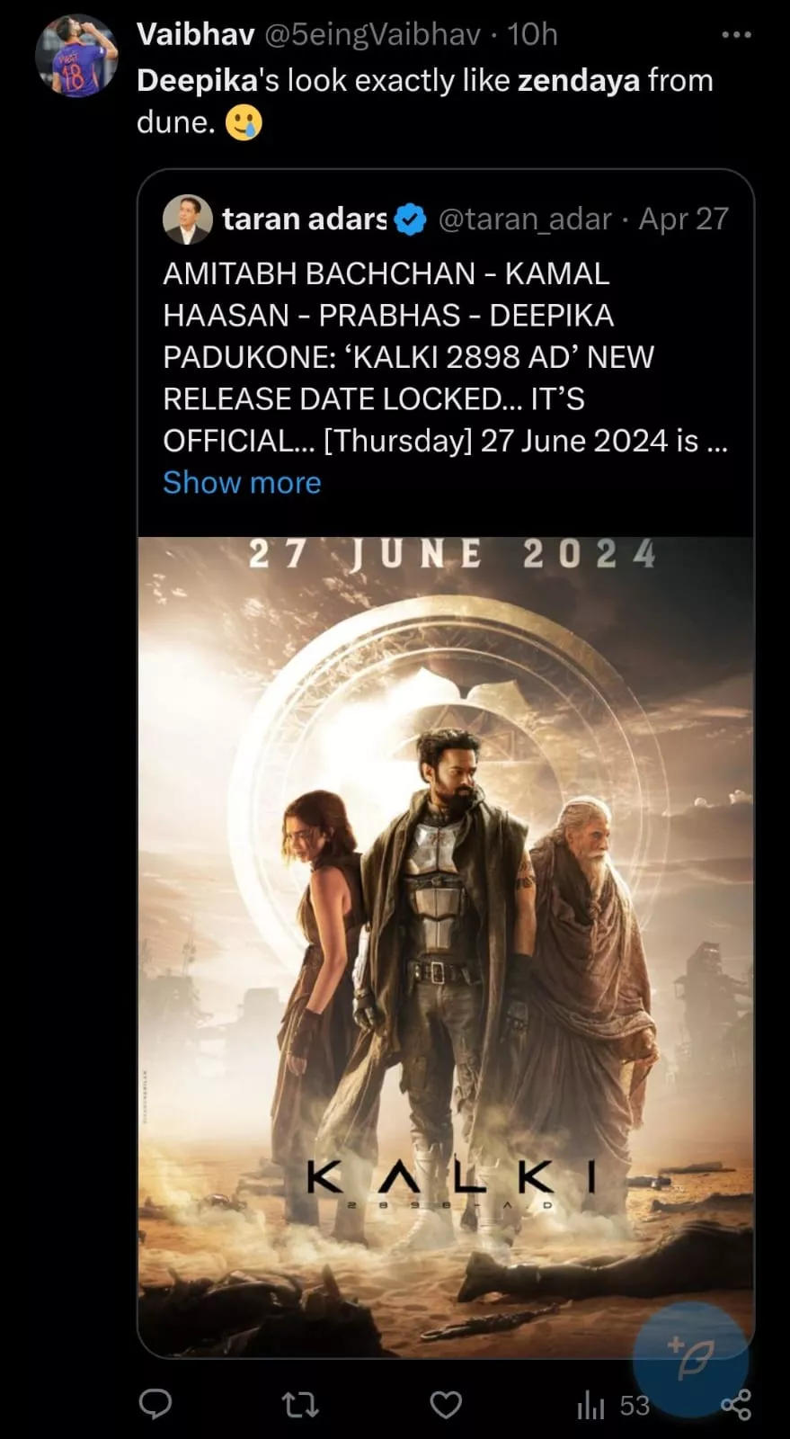Open the 10h timestamp of tweet

click(532, 34)
